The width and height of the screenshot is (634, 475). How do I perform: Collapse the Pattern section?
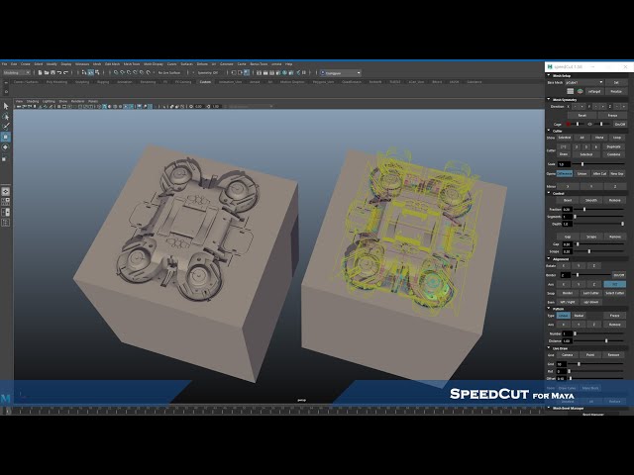[549, 308]
